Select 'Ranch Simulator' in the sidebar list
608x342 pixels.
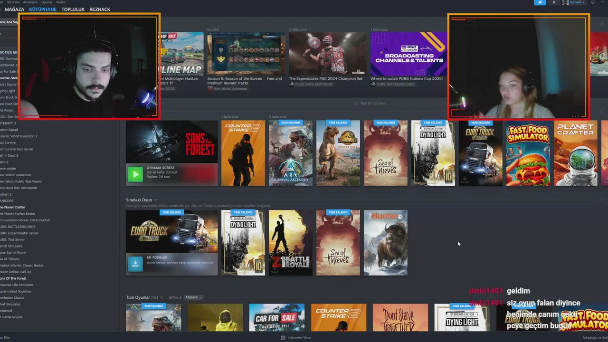[11, 246]
